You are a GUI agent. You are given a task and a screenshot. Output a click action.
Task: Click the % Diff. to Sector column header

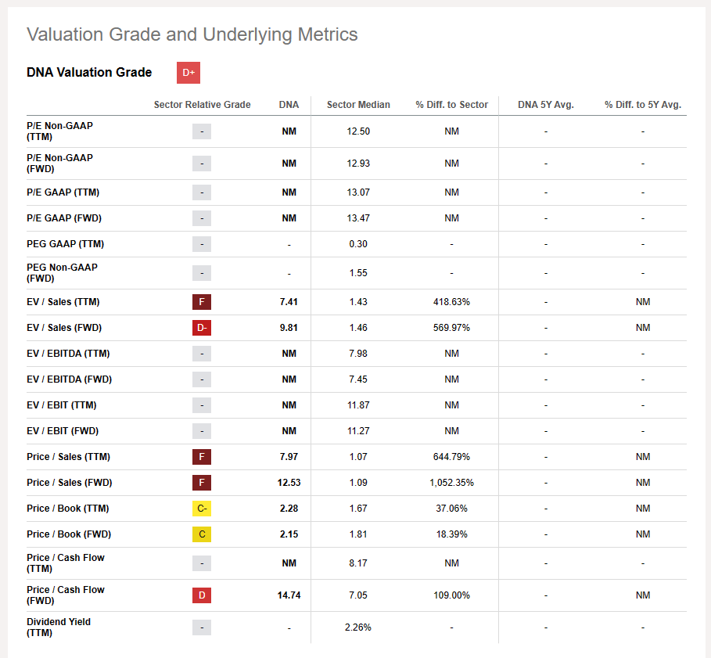[x=451, y=105]
